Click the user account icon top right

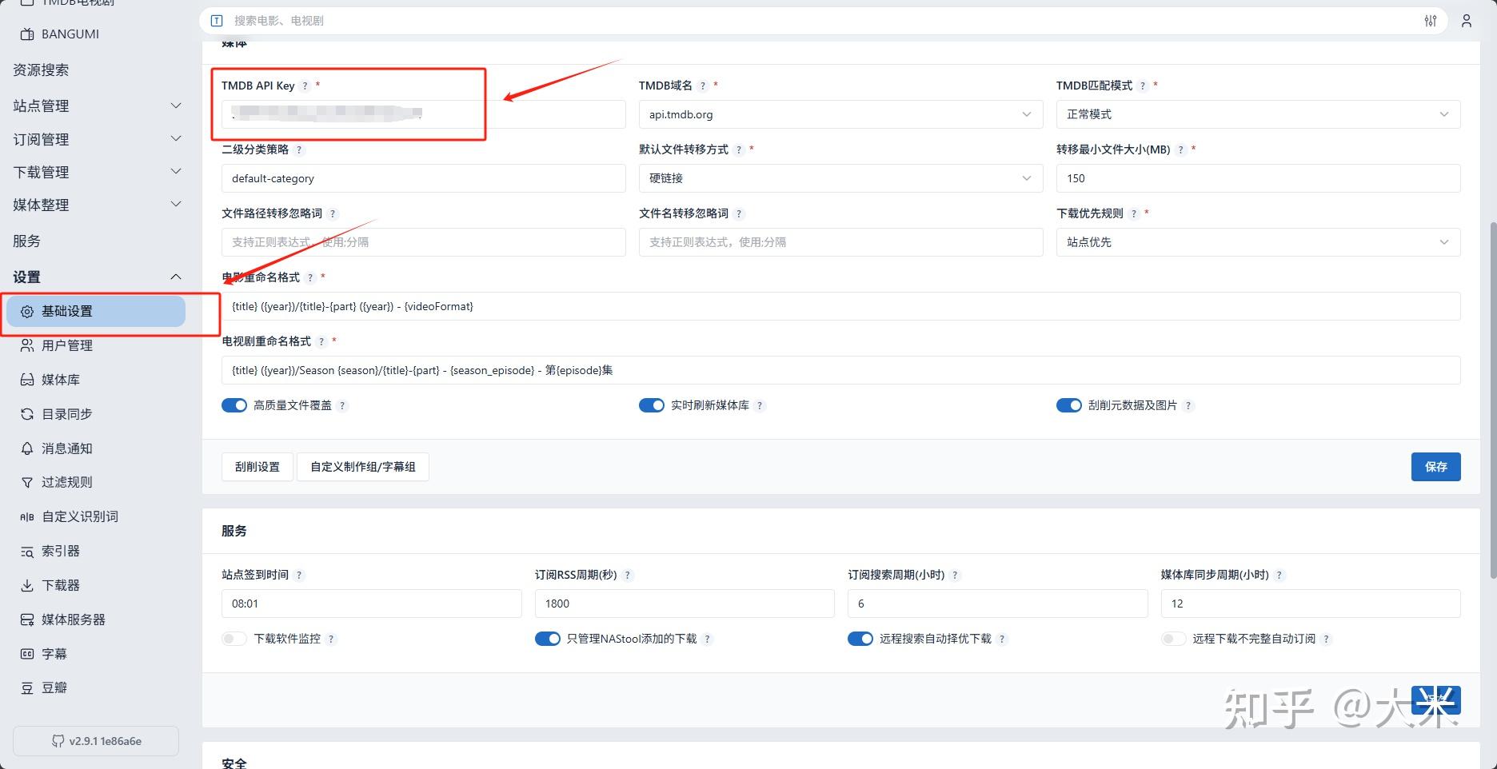(1466, 21)
